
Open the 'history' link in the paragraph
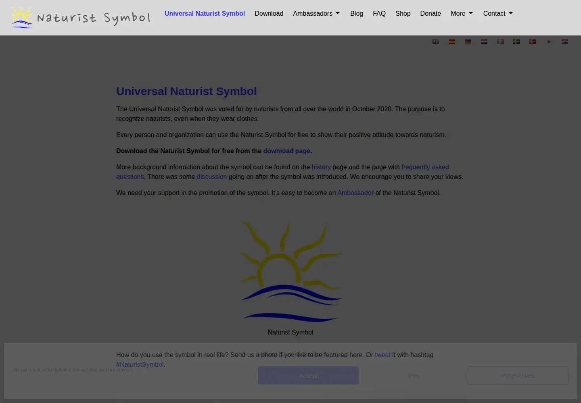pyautogui.click(x=321, y=167)
